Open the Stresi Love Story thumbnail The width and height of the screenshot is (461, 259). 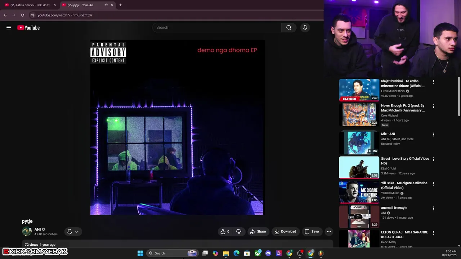coord(359,167)
